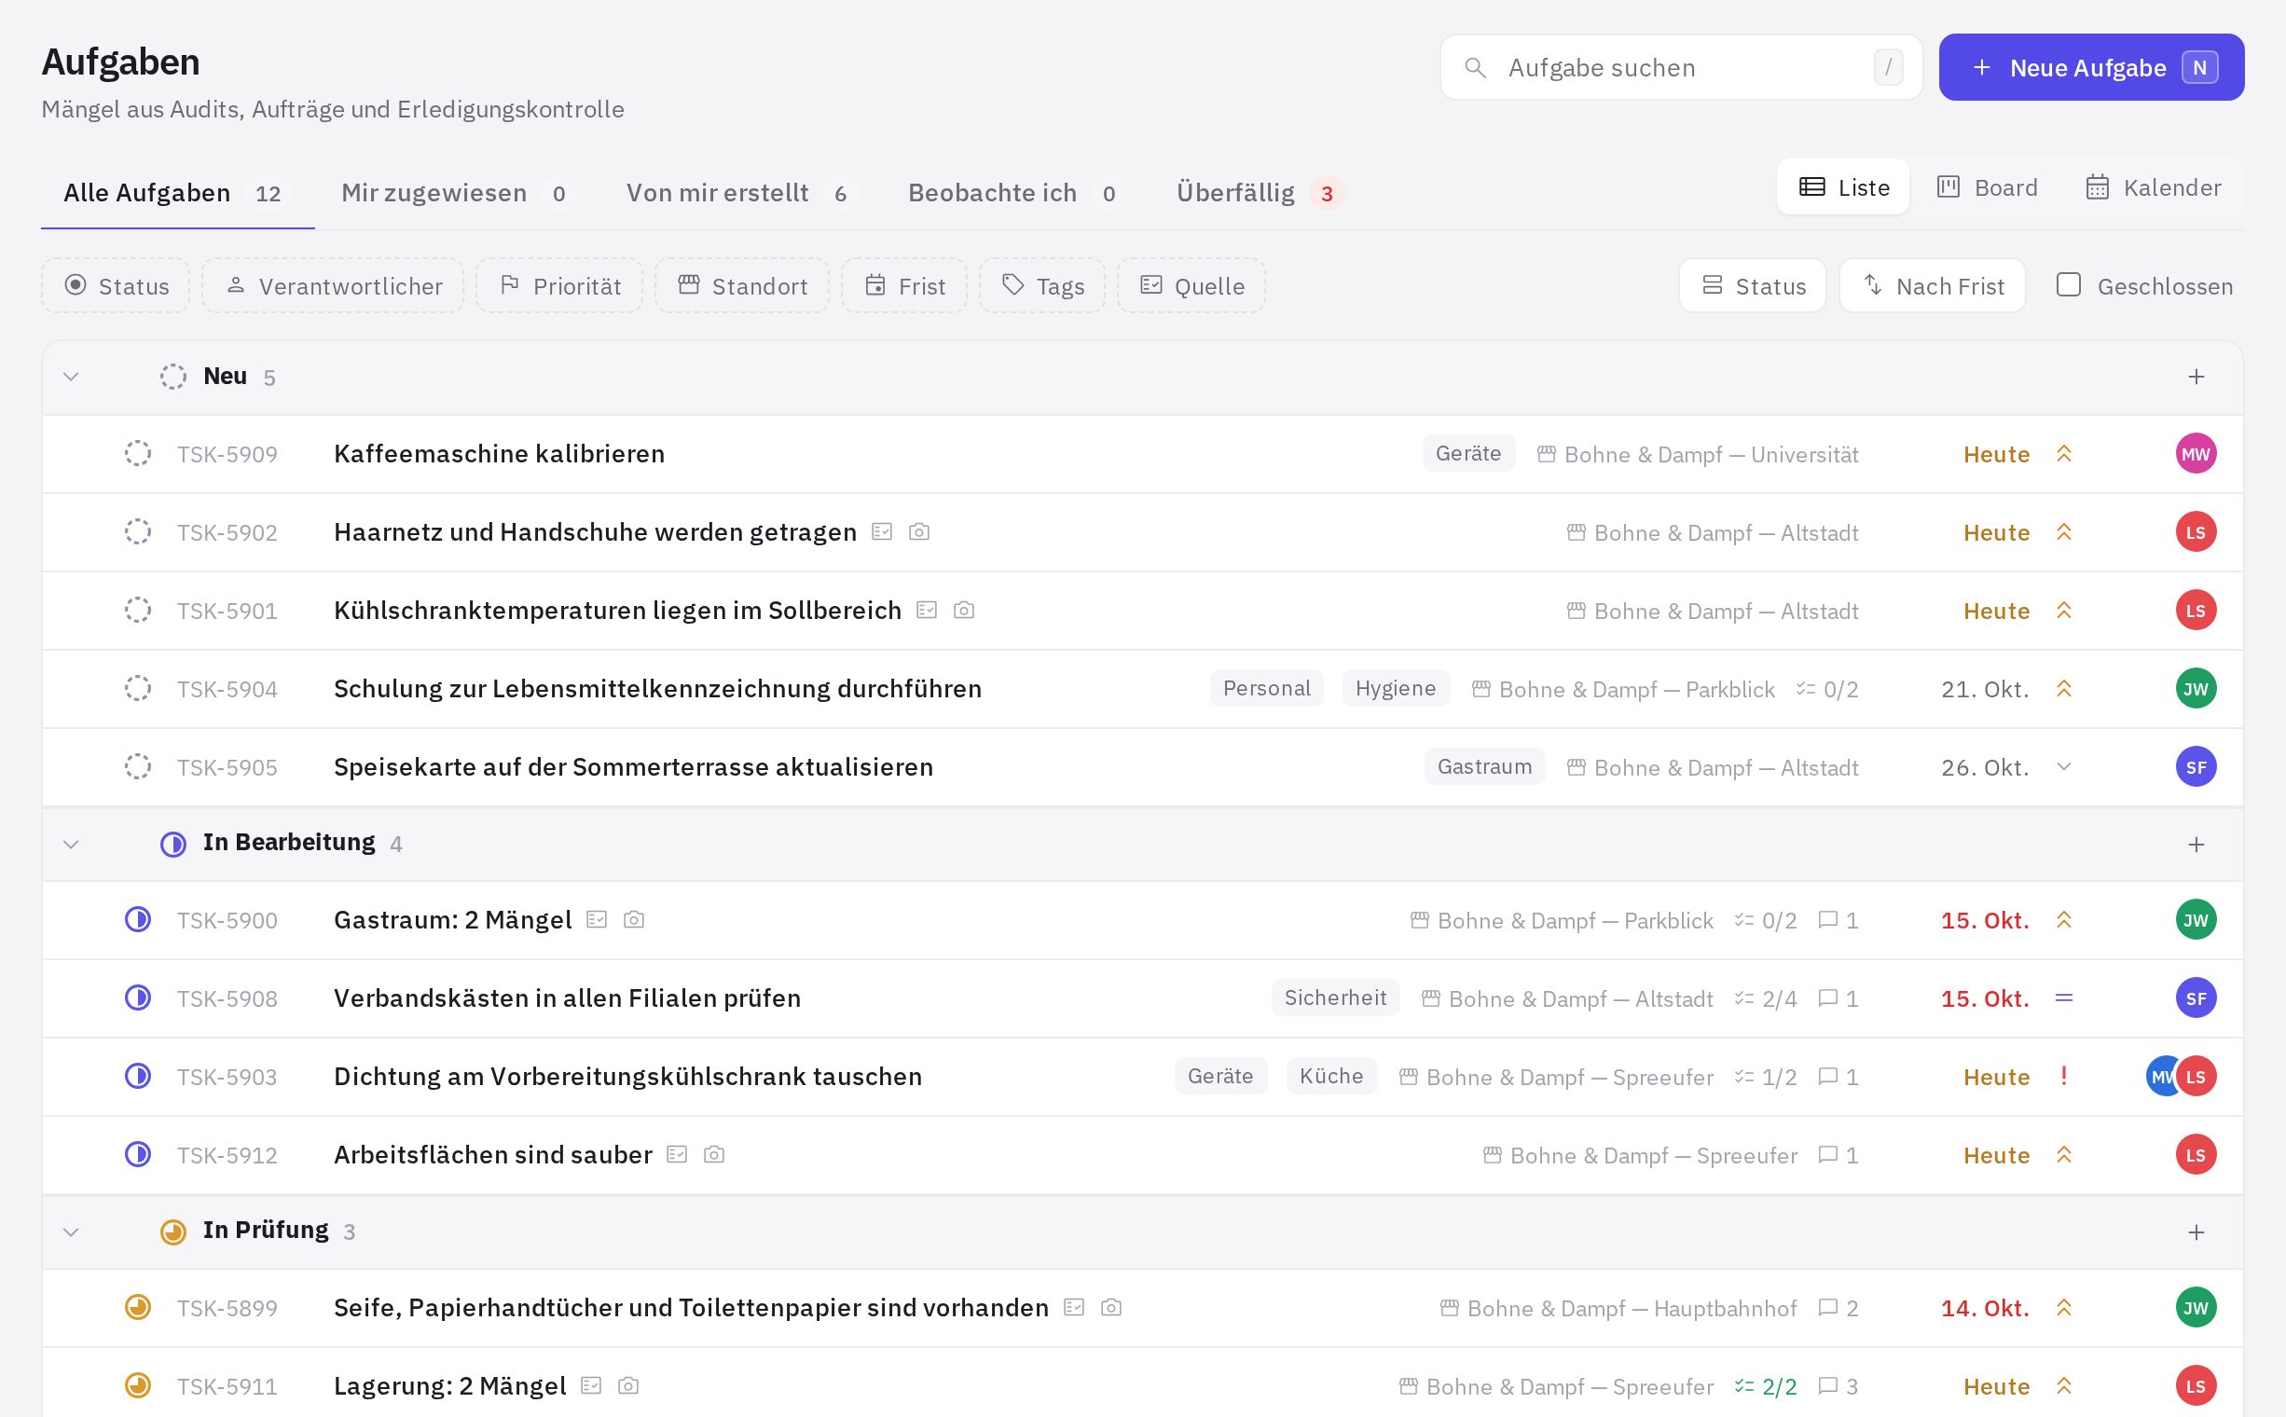This screenshot has width=2286, height=1417.
Task: Open the Status filter dropdown
Action: [x=117, y=286]
